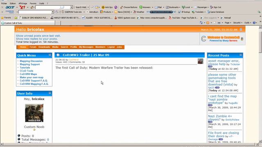The image size is (262, 147).
Task: Open the Favoris menu
Action: tap(33, 3)
